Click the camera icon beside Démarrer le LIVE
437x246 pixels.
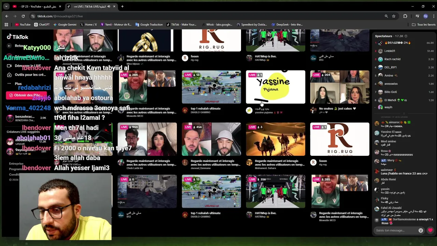(9, 66)
